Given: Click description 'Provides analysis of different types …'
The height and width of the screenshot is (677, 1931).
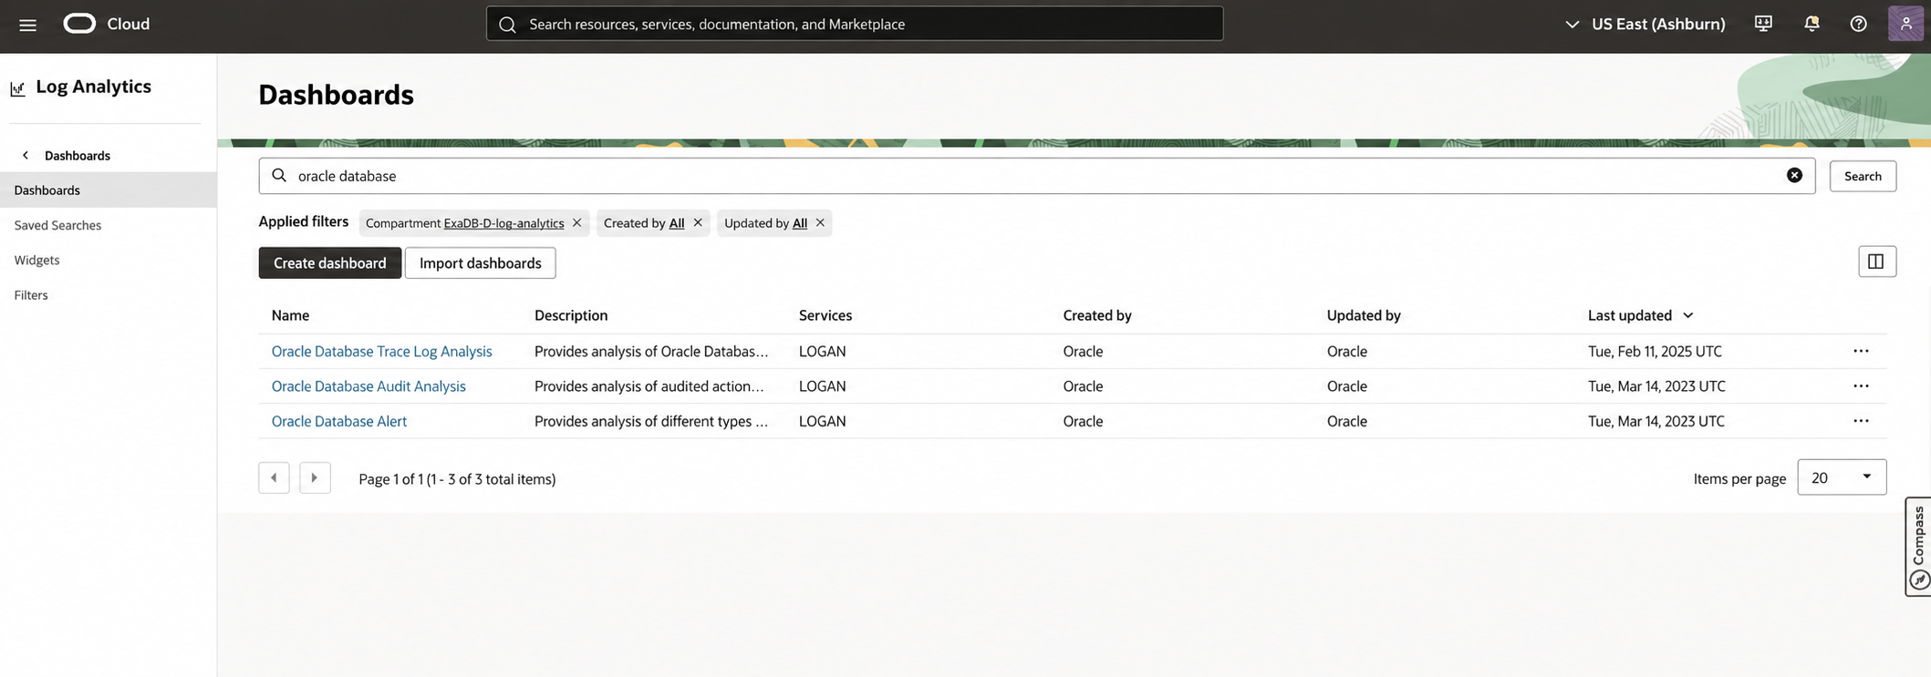Looking at the screenshot, I should pos(651,421).
